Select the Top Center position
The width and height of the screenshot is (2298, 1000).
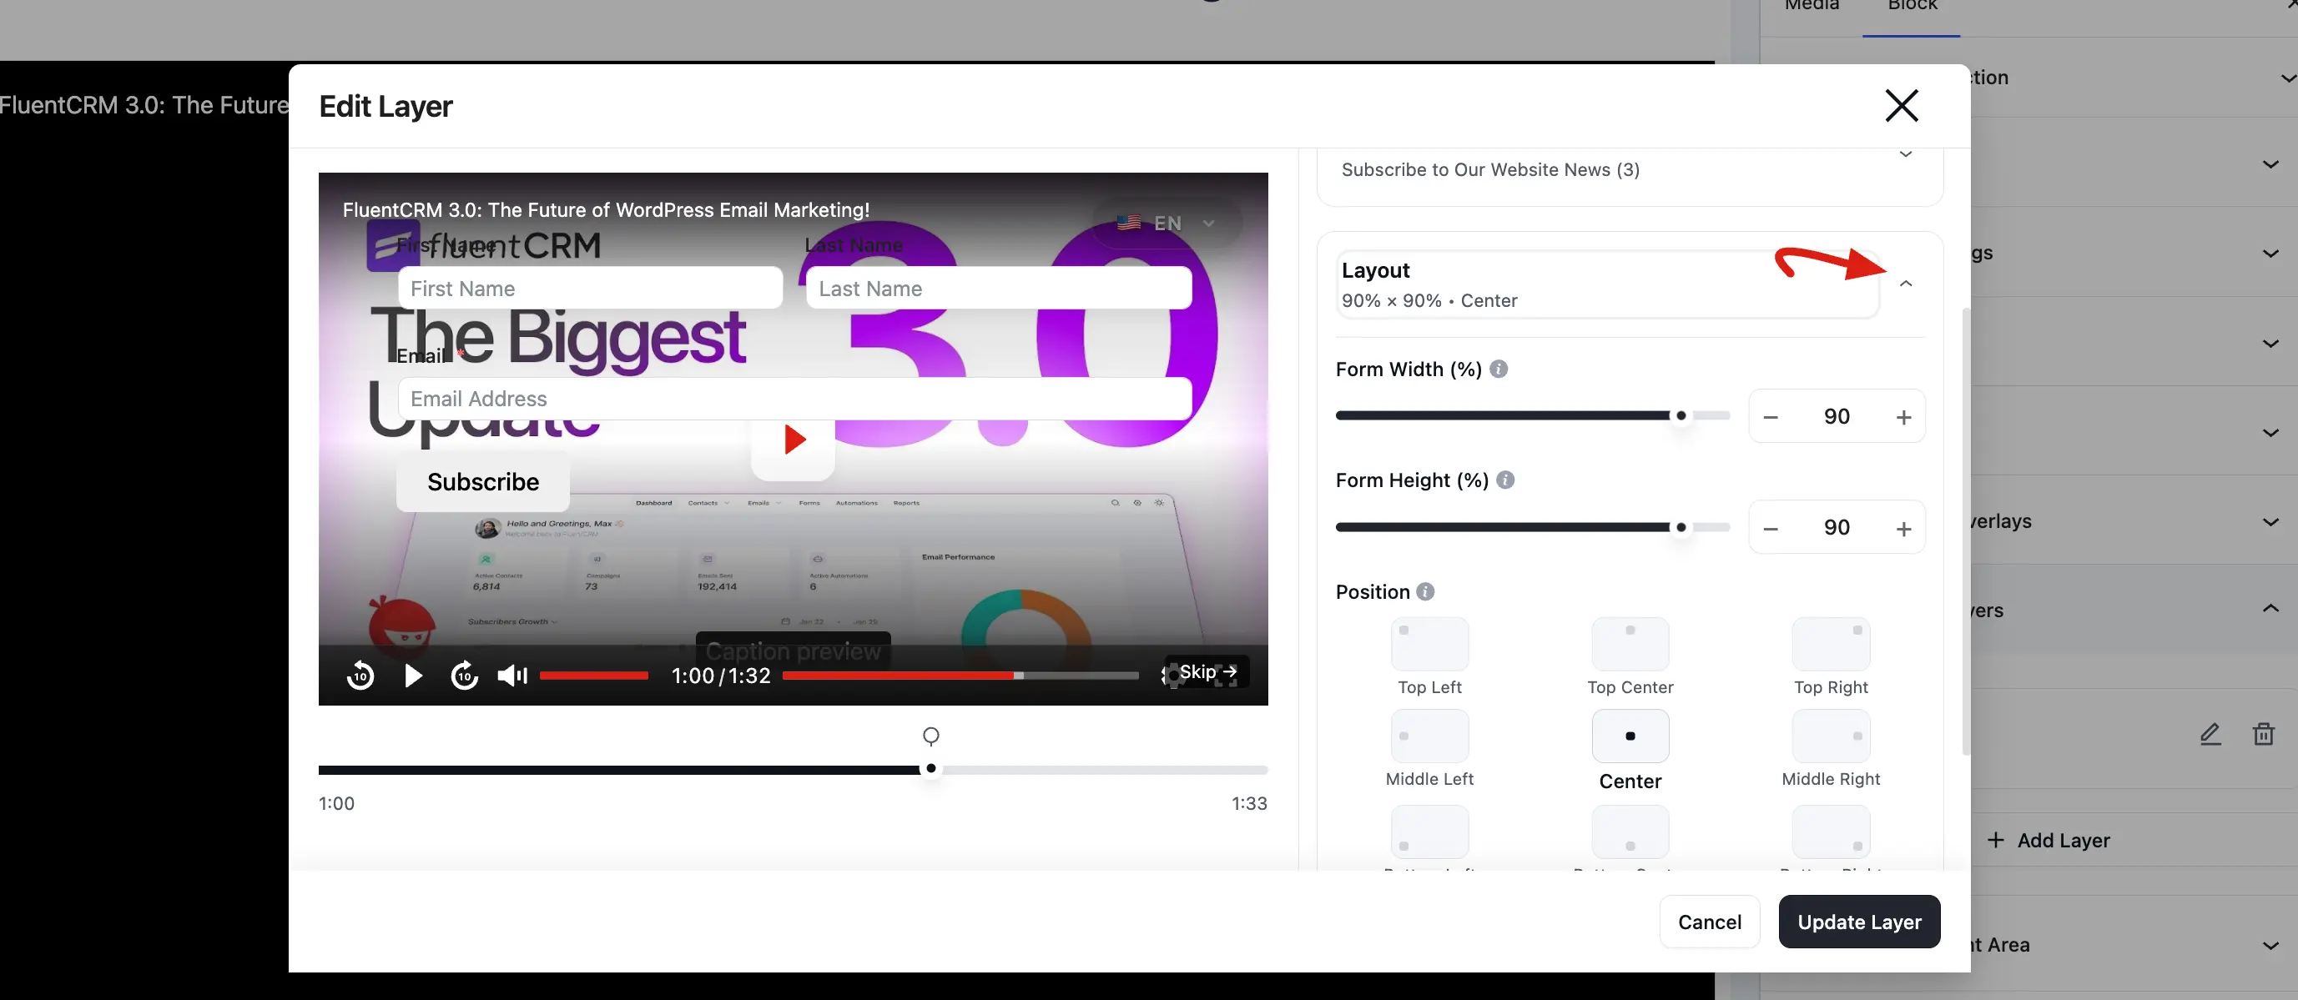[1630, 644]
